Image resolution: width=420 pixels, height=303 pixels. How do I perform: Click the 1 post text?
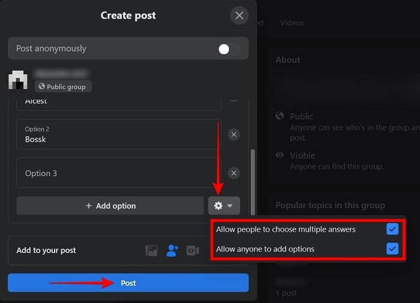(x=286, y=293)
